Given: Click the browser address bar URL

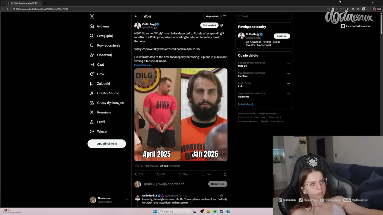Looking at the screenshot, I should [x=42, y=9].
